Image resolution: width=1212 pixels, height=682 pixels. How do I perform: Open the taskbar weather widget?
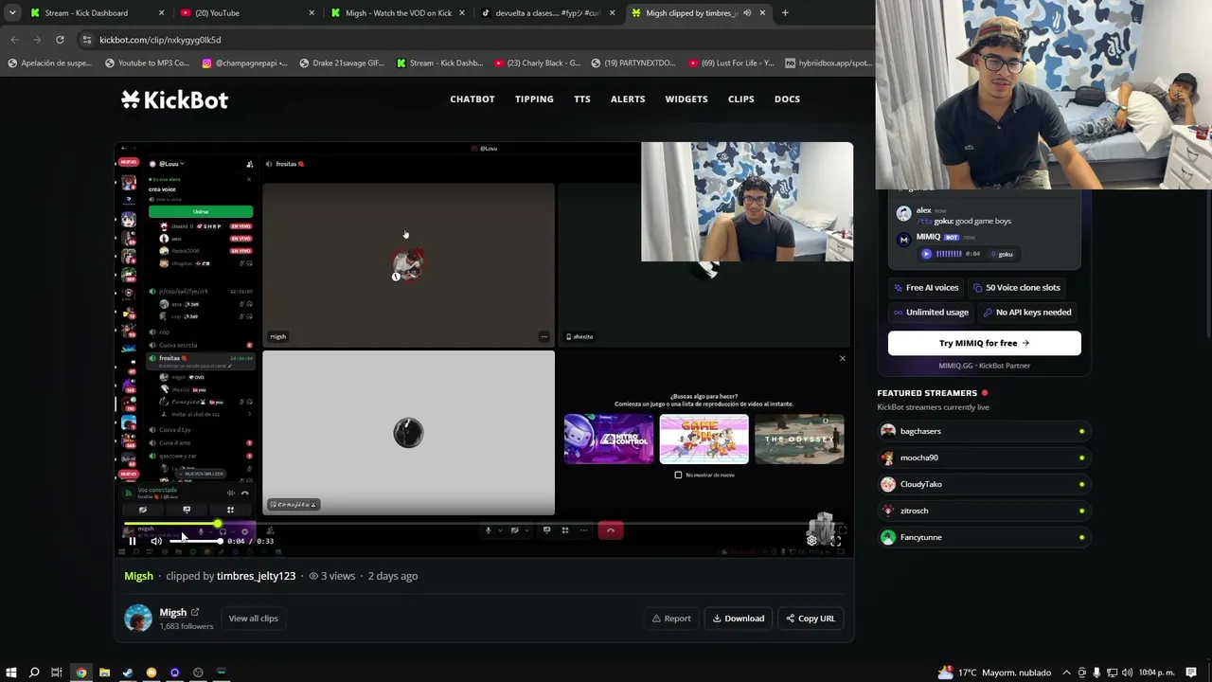(994, 673)
